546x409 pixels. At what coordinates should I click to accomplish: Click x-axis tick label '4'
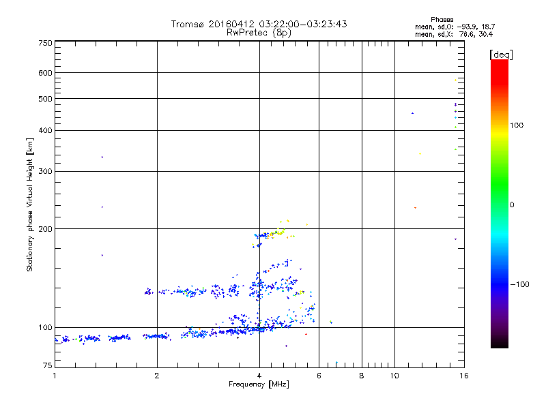[x=259, y=376]
